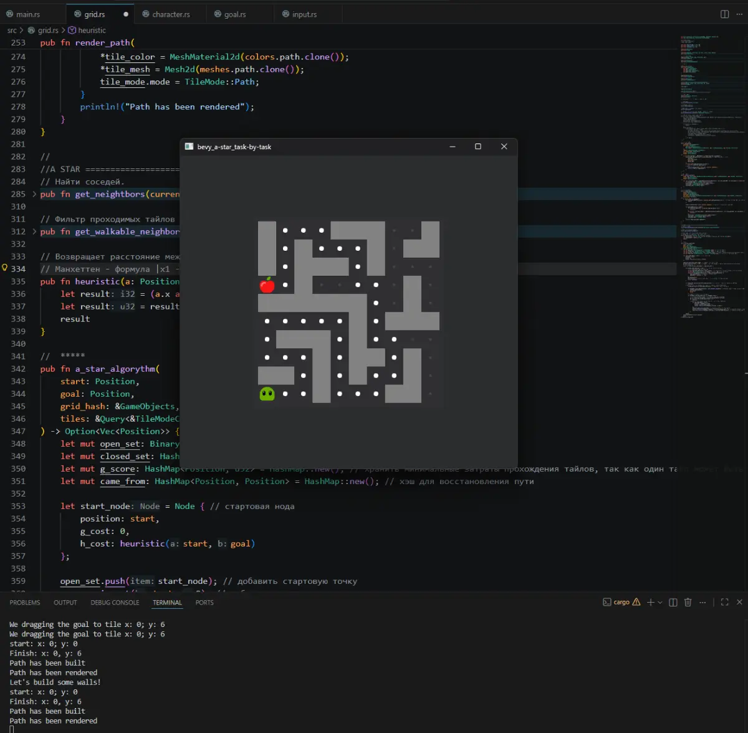The height and width of the screenshot is (733, 748).
Task: Click TileMode::Path code on line 276
Action: pyautogui.click(x=219, y=82)
